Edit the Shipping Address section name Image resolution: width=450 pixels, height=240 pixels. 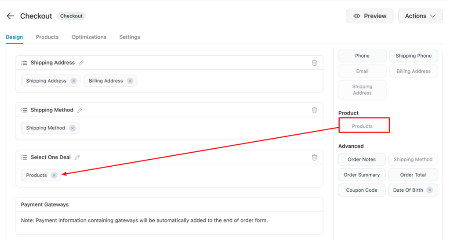click(81, 63)
